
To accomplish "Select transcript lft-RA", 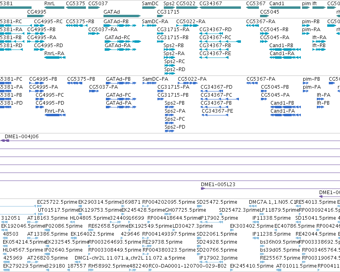I will [319, 38].
